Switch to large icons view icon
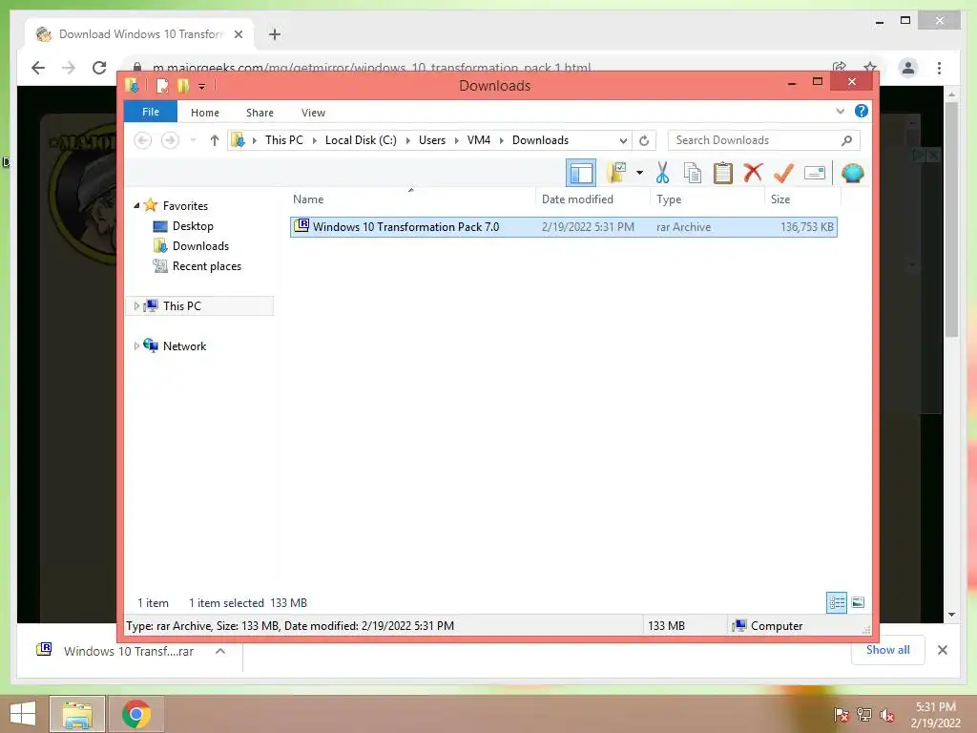The height and width of the screenshot is (733, 977). pos(858,602)
